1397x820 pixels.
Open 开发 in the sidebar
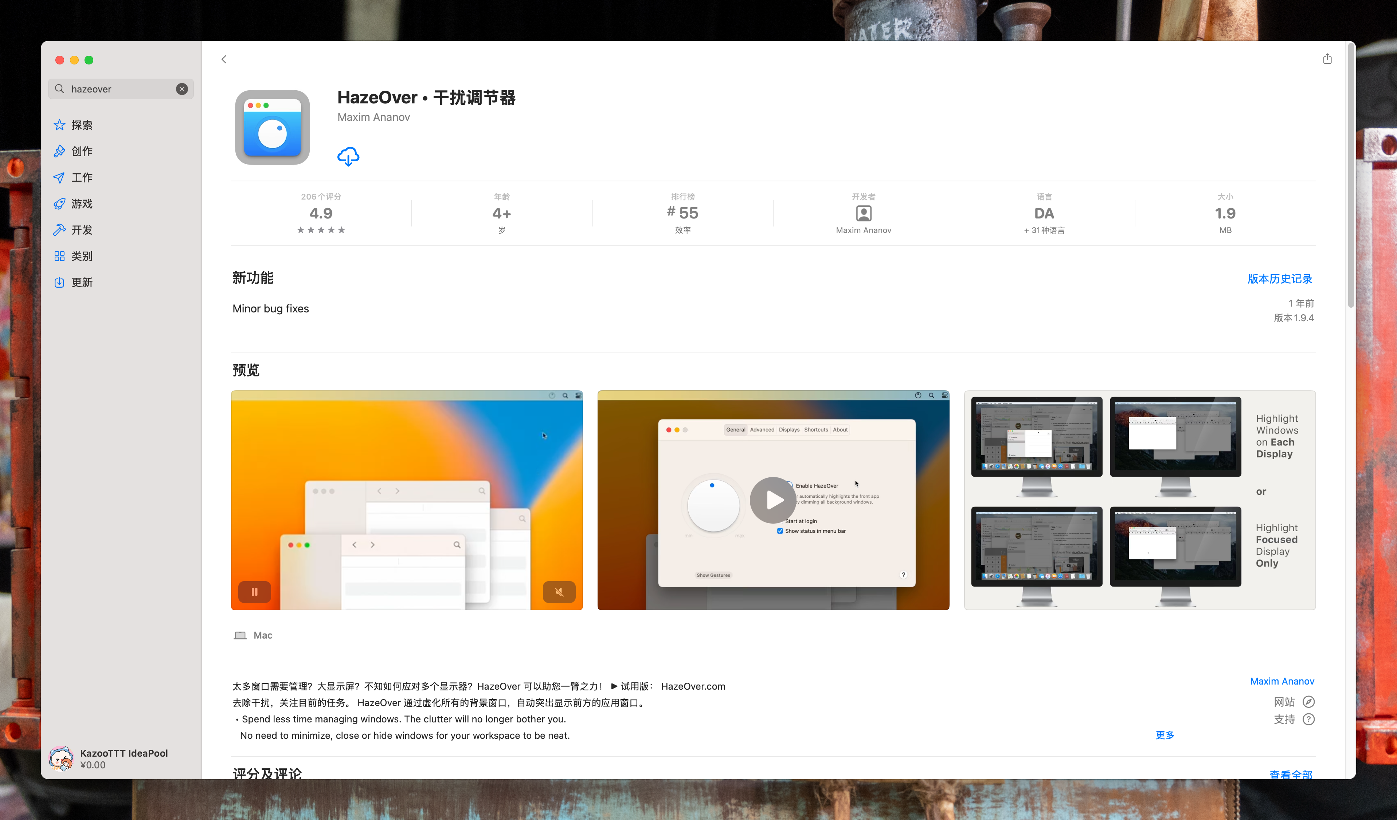click(x=73, y=230)
